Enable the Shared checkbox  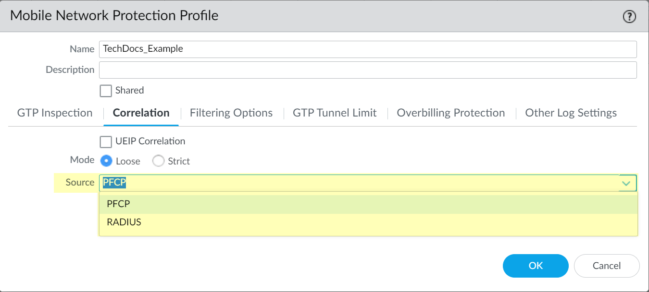click(x=106, y=91)
